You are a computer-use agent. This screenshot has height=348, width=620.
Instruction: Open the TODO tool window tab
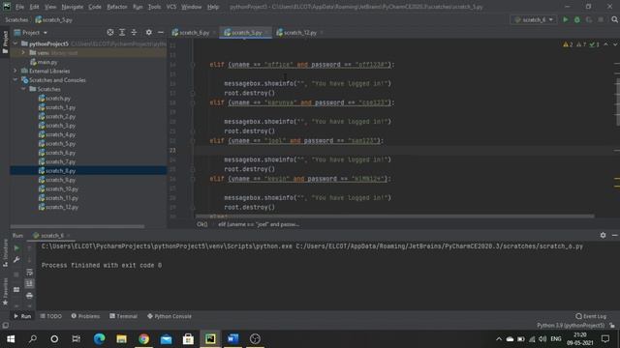coord(51,316)
